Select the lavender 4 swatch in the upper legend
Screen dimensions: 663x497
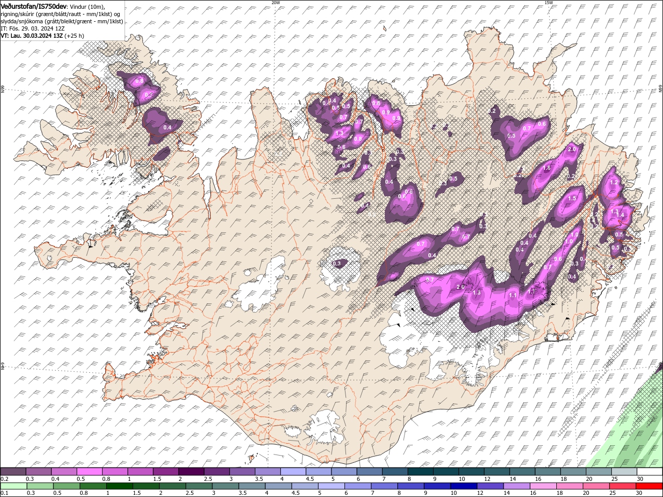[x=293, y=472]
